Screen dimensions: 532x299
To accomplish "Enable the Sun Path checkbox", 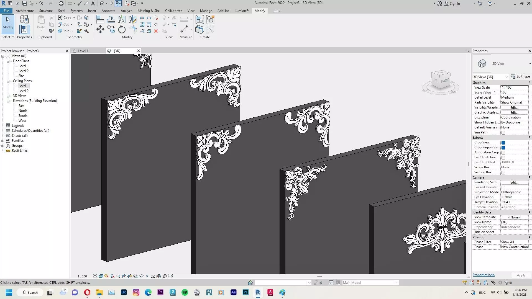I will [503, 133].
